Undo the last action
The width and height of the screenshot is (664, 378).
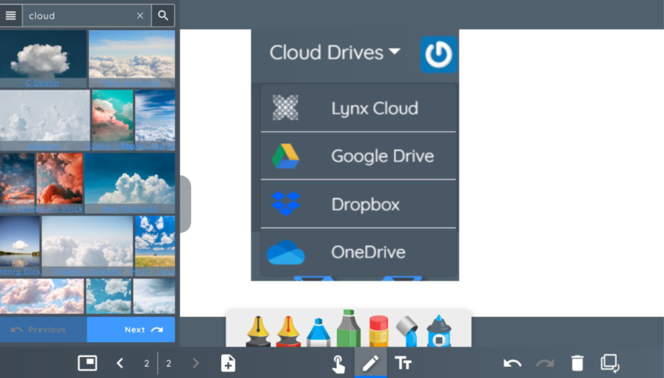(512, 363)
